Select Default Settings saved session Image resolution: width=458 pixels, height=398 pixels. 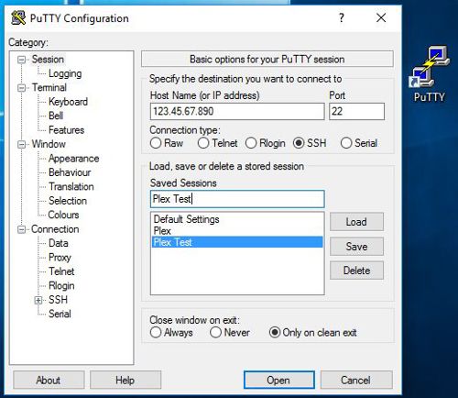pyautogui.click(x=237, y=219)
